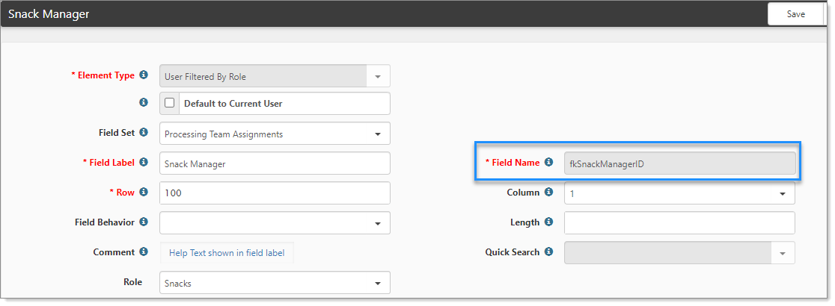This screenshot has width=835, height=306.
Task: Open the Role dropdown showing Snacks
Action: (275, 283)
